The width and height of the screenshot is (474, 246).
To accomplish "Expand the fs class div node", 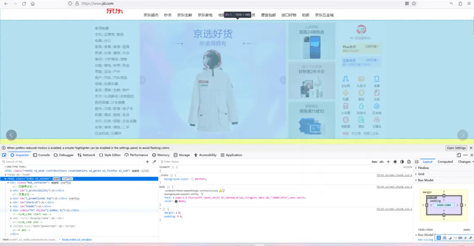I will pyautogui.click(x=11, y=210).
